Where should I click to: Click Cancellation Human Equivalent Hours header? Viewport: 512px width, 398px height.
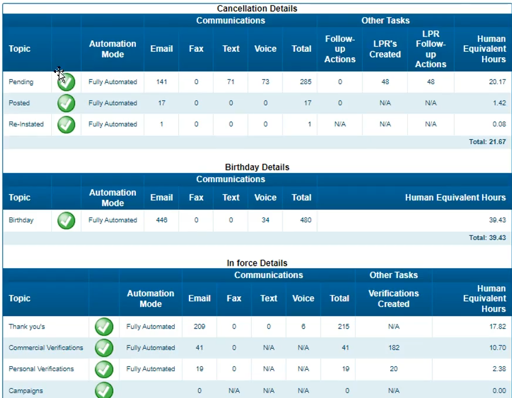484,49
